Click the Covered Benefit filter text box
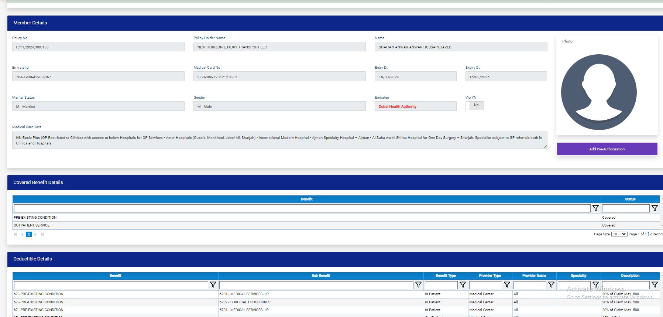 click(302, 208)
